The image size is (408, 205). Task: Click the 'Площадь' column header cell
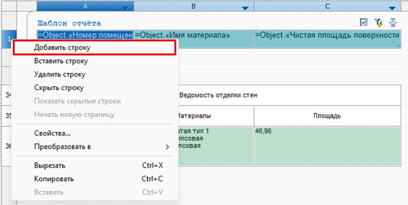[326, 116]
